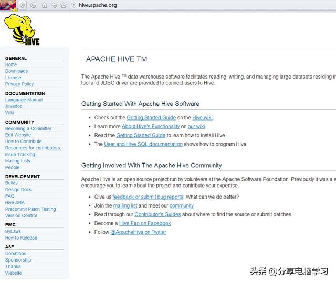Open the FAQ sidebar link

coord(9,196)
